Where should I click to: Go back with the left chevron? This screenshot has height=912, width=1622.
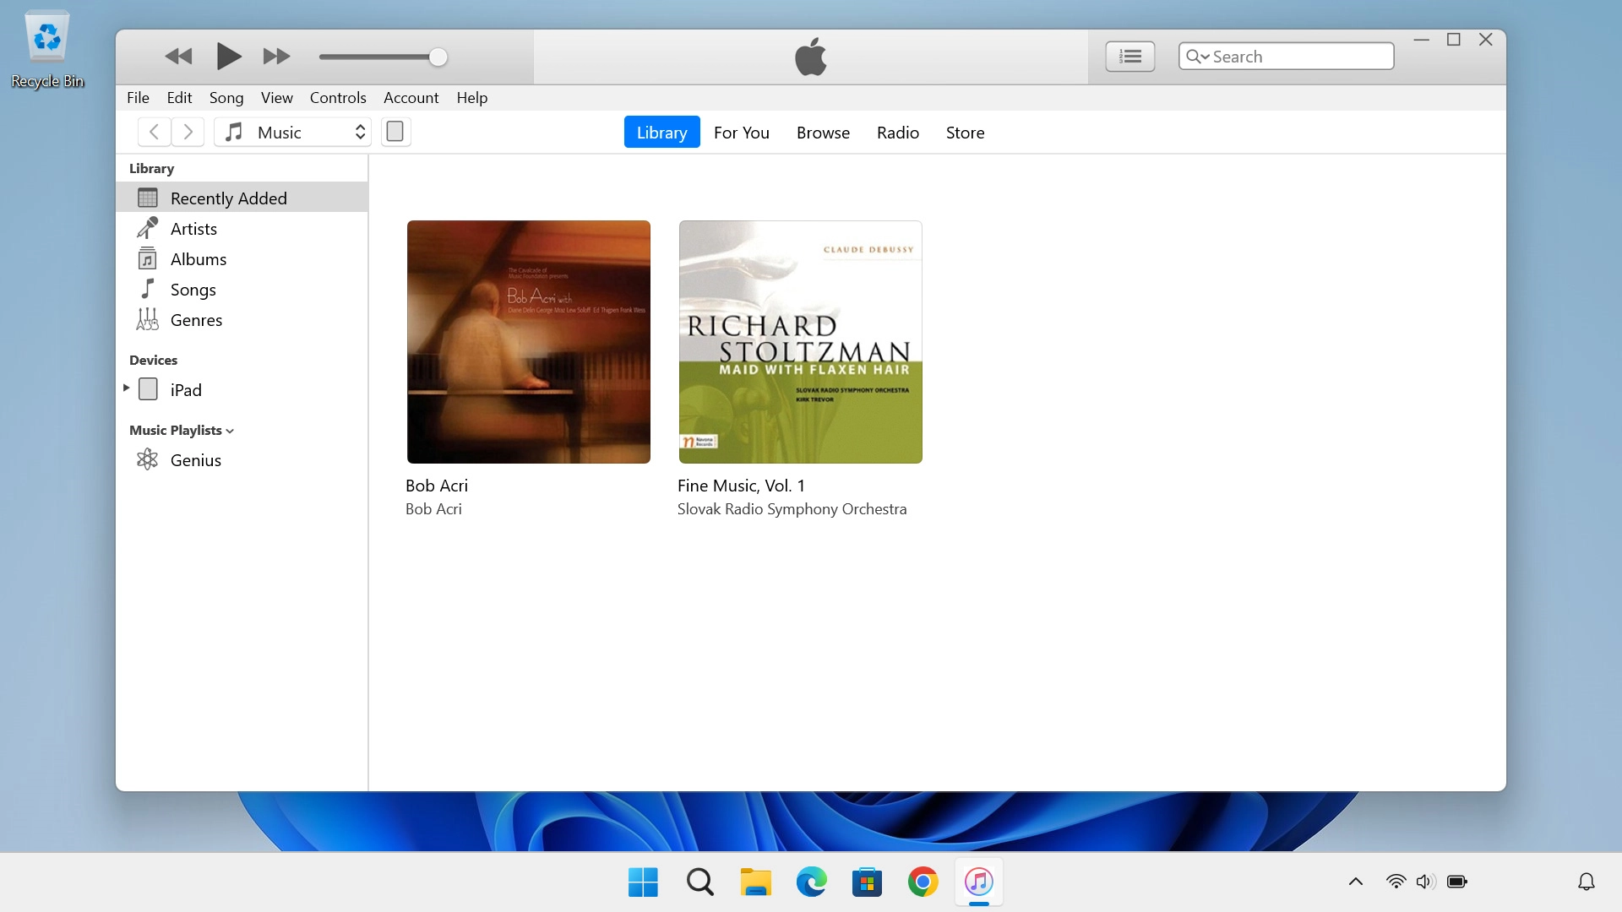click(154, 132)
